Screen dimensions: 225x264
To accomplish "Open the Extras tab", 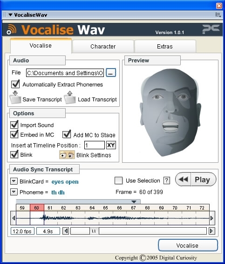I will [x=165, y=46].
